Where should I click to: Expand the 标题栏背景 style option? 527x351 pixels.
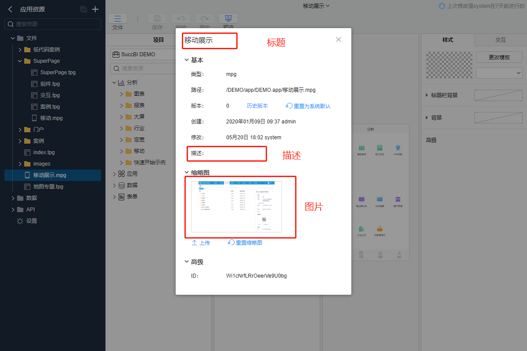(x=428, y=95)
